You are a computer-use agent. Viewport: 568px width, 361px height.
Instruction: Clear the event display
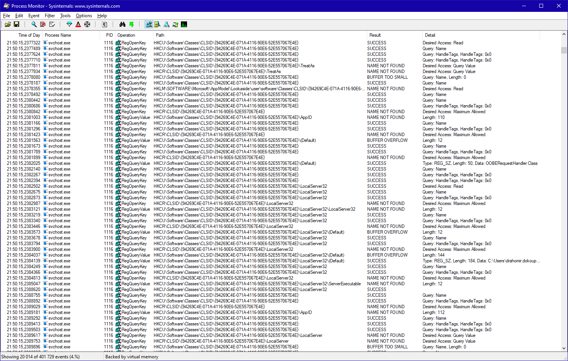(x=52, y=24)
